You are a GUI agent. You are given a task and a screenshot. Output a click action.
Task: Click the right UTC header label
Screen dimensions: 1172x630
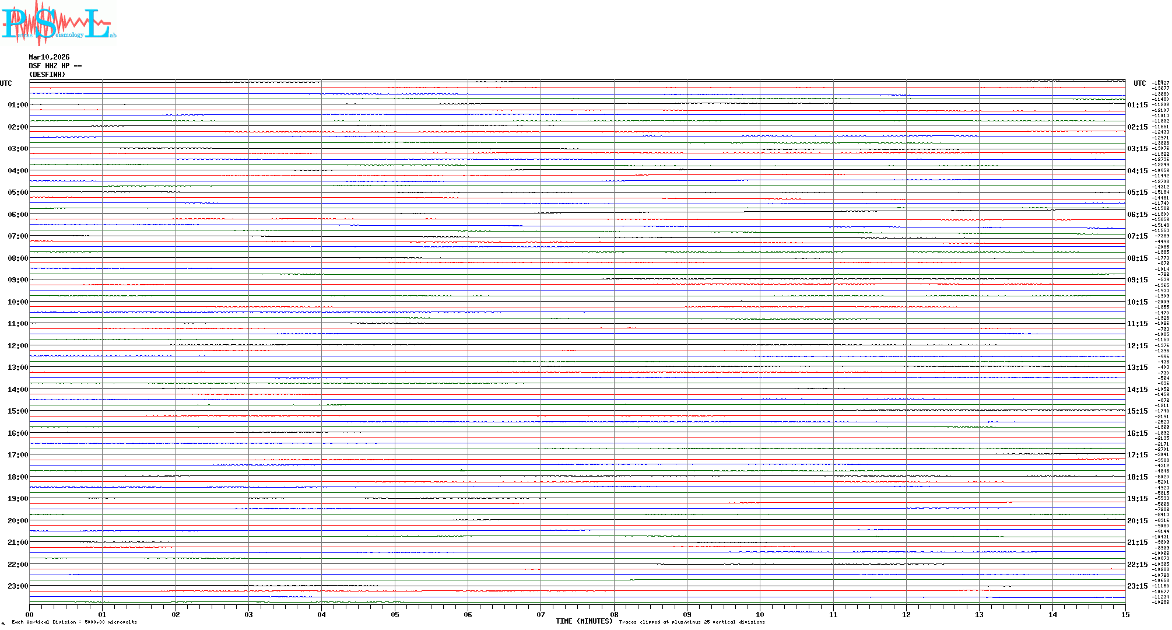tap(1139, 83)
